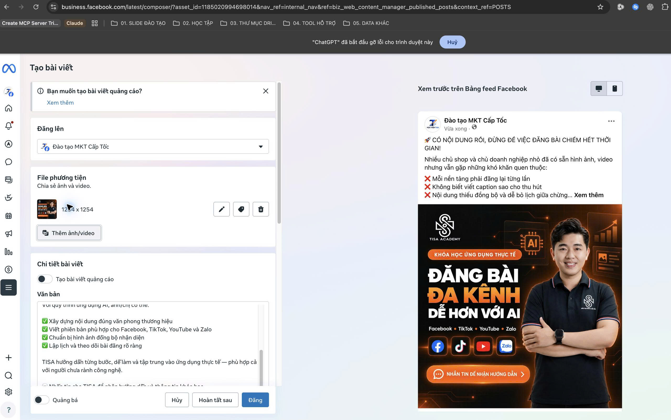Bookmark this page with star icon
This screenshot has width=671, height=420.
(x=600, y=7)
